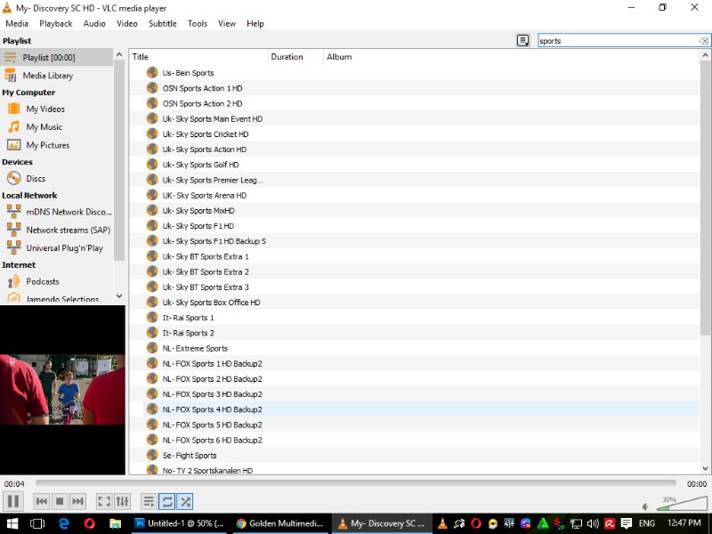The height and width of the screenshot is (534, 712).
Task: Click the video preview thumbnail
Action: (62, 390)
